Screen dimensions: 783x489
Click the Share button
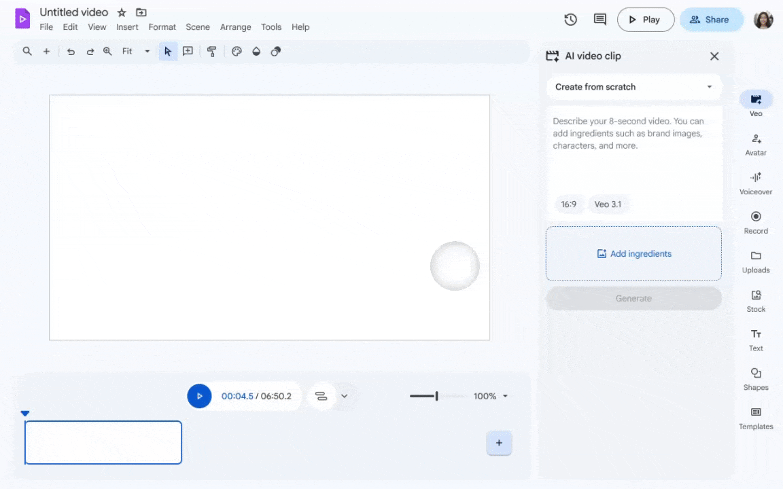(711, 20)
